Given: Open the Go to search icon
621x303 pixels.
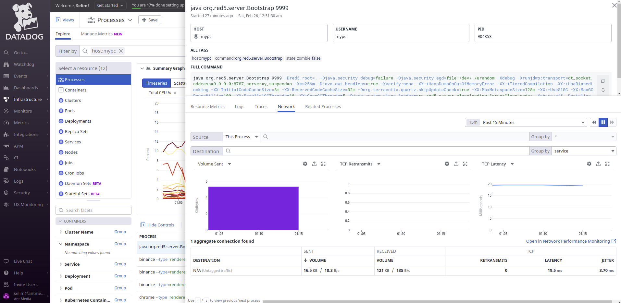Looking at the screenshot, I should coord(6,53).
